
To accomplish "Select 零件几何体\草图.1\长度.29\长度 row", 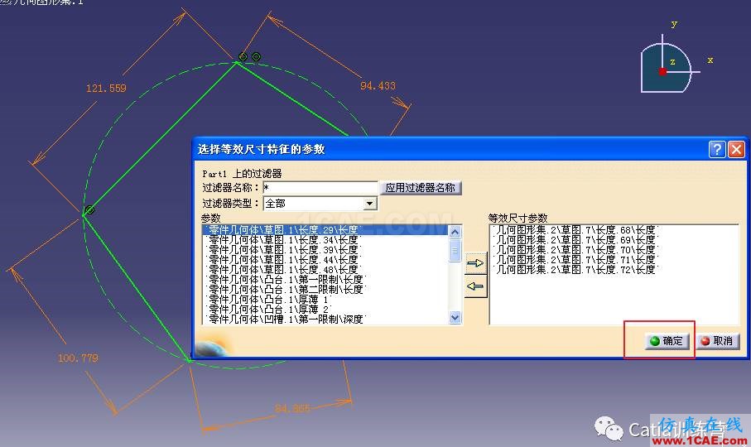I will click(325, 230).
